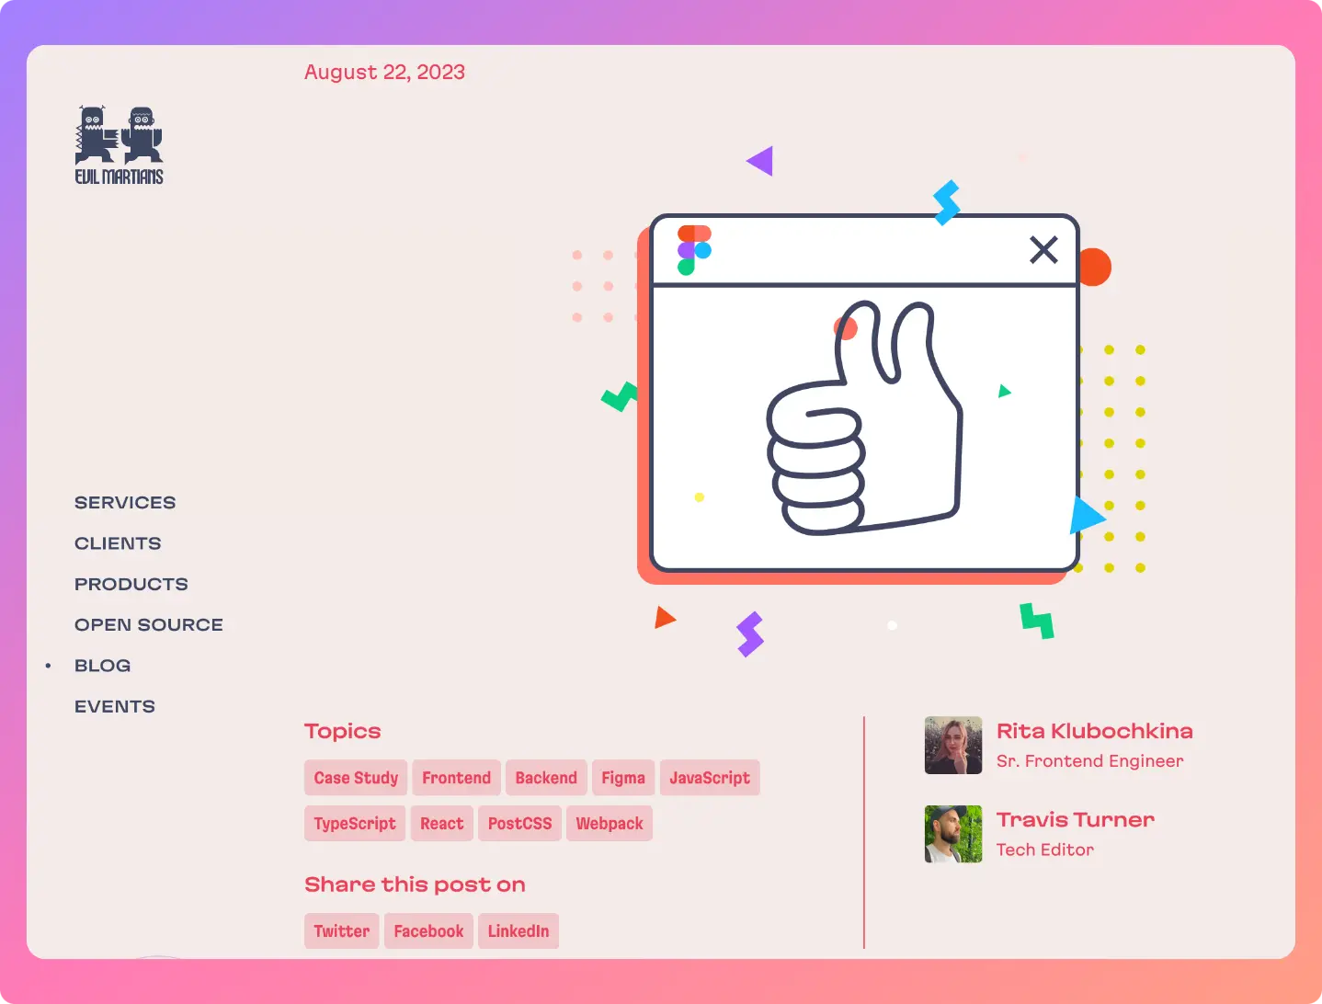Share this post on Twitter
1322x1004 pixels.
point(342,931)
